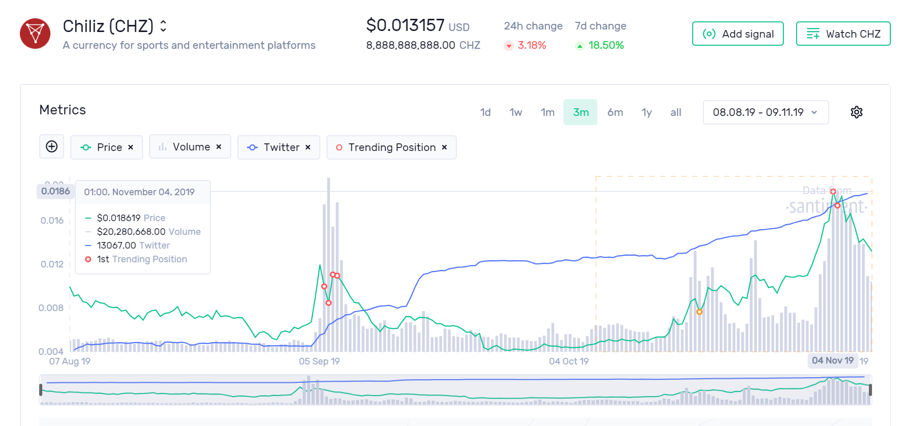Click the Volume bars icon
Image resolution: width=901 pixels, height=426 pixels.
[162, 147]
